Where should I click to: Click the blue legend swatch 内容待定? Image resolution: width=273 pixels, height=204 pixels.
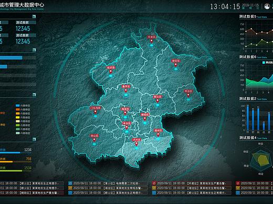coord(18,106)
